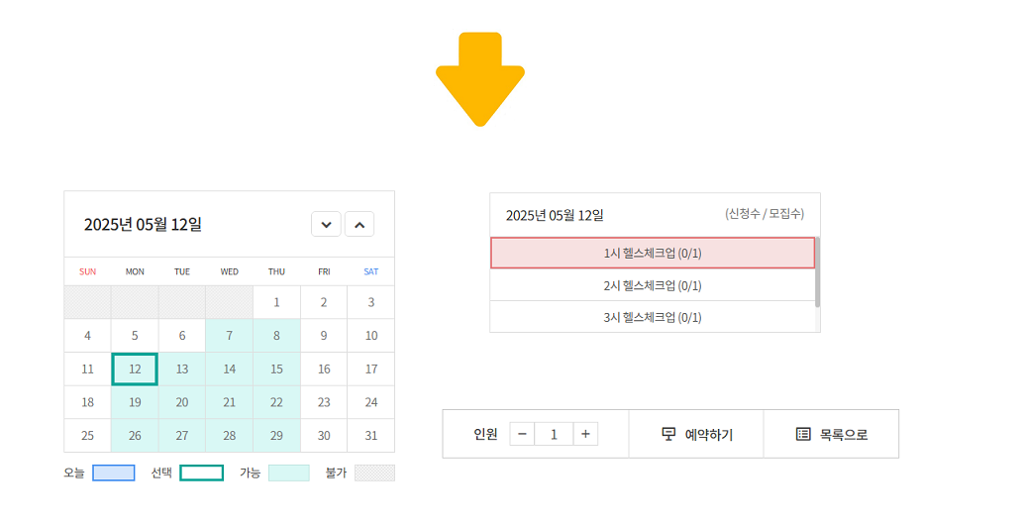Choose date 22 in the calendar

click(x=276, y=402)
